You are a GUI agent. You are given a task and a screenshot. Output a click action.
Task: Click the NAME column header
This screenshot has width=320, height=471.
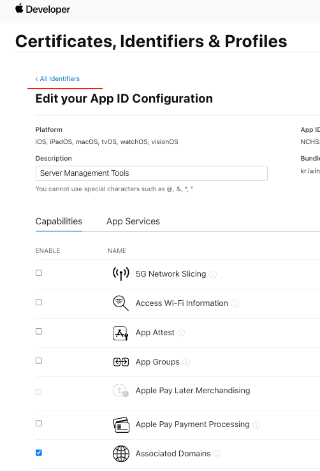117,251
